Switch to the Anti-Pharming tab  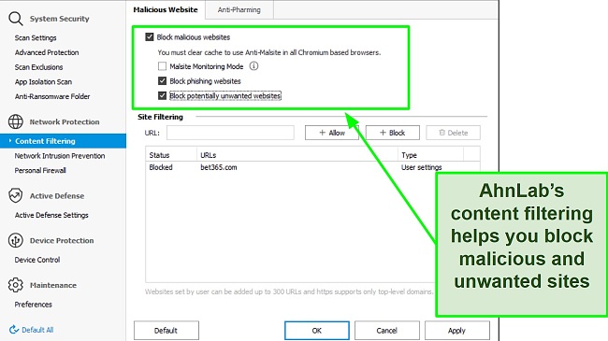click(239, 9)
